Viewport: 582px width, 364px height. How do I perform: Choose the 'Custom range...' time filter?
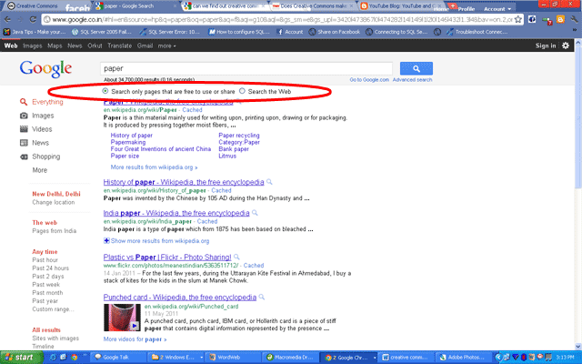53,309
